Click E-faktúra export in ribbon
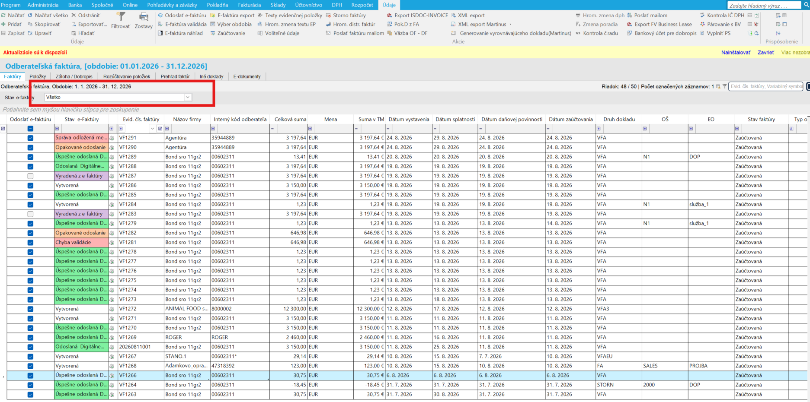 click(232, 15)
